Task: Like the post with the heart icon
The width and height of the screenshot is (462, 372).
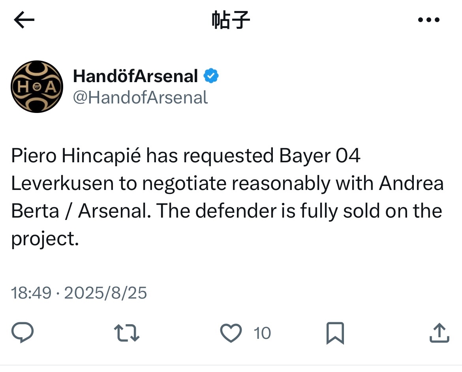Action: tap(231, 333)
